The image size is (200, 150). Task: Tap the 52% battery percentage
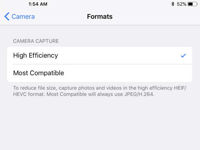click(x=182, y=4)
